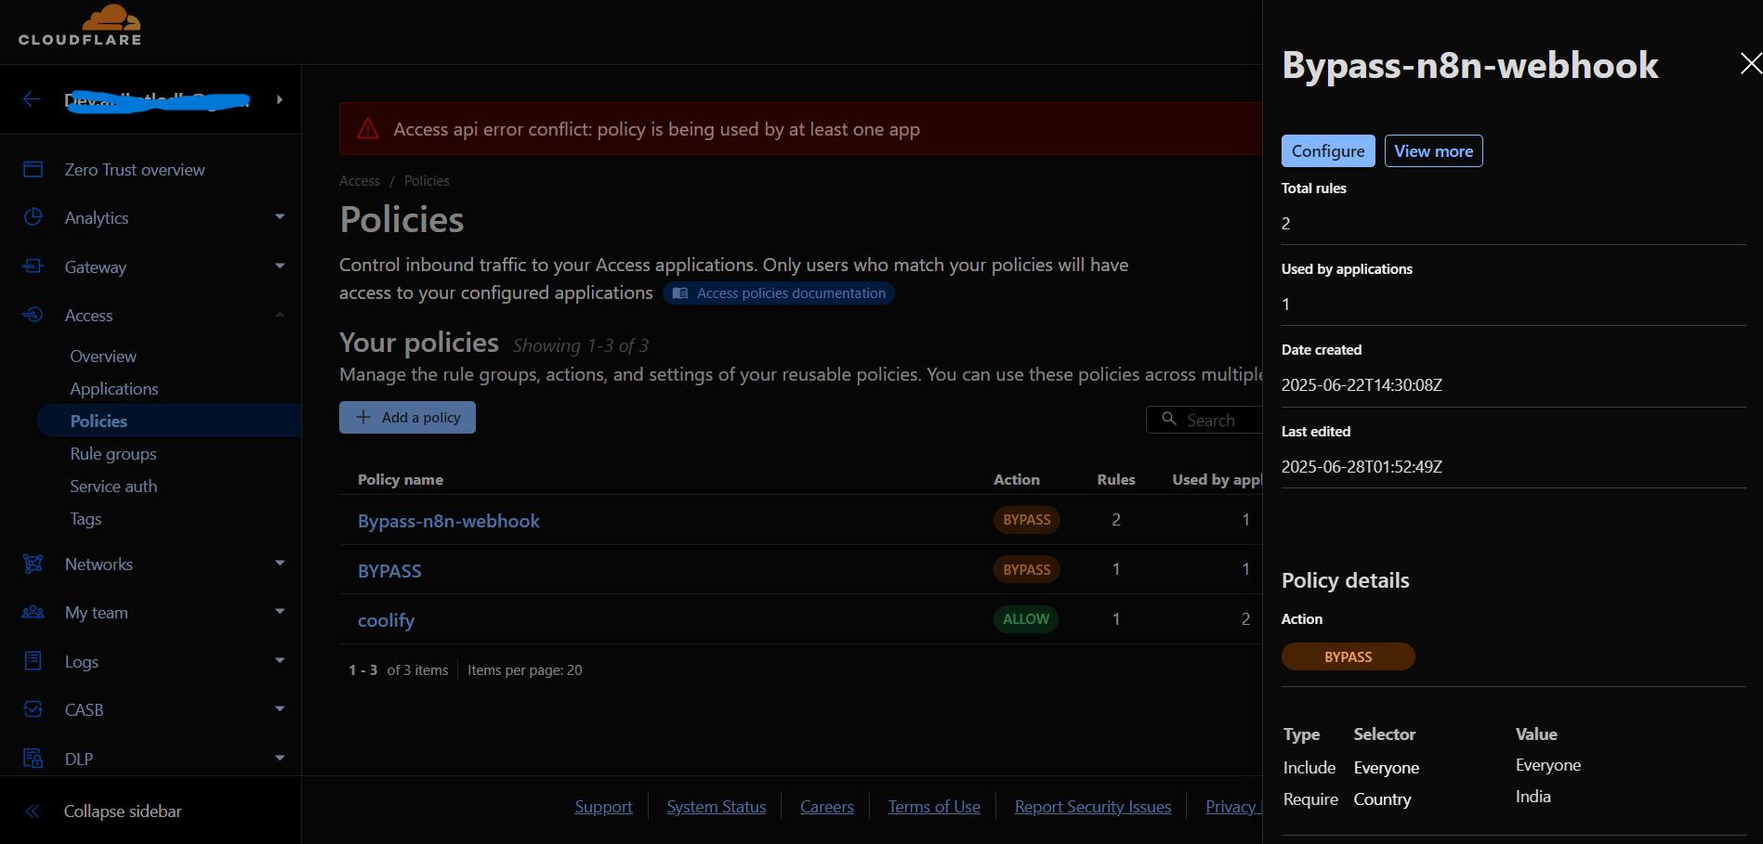Click the Collapse sidebar double-chevron icon
Viewport: 1763px width, 844px height.
(x=33, y=812)
